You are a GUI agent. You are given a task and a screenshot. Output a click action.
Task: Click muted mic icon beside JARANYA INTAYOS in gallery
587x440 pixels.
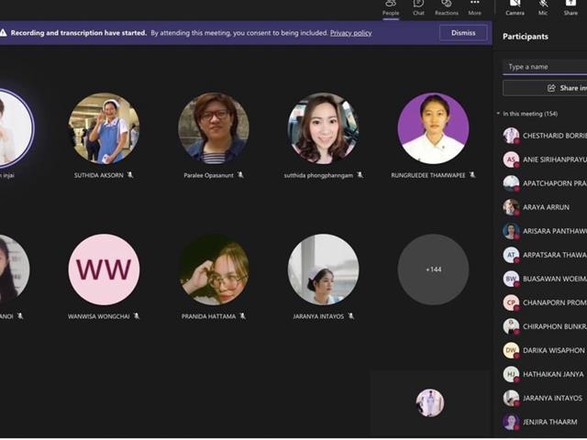(x=350, y=315)
